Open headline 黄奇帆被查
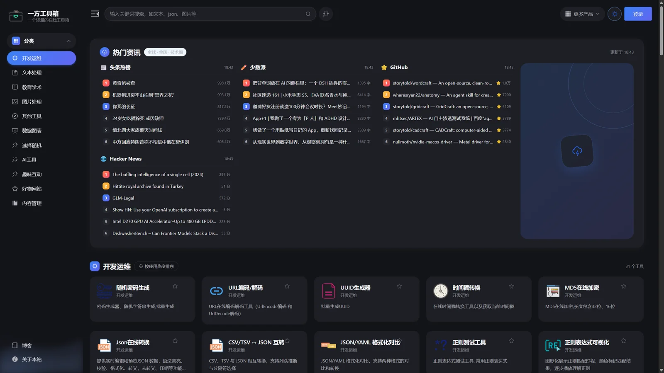664x373 pixels. (124, 83)
